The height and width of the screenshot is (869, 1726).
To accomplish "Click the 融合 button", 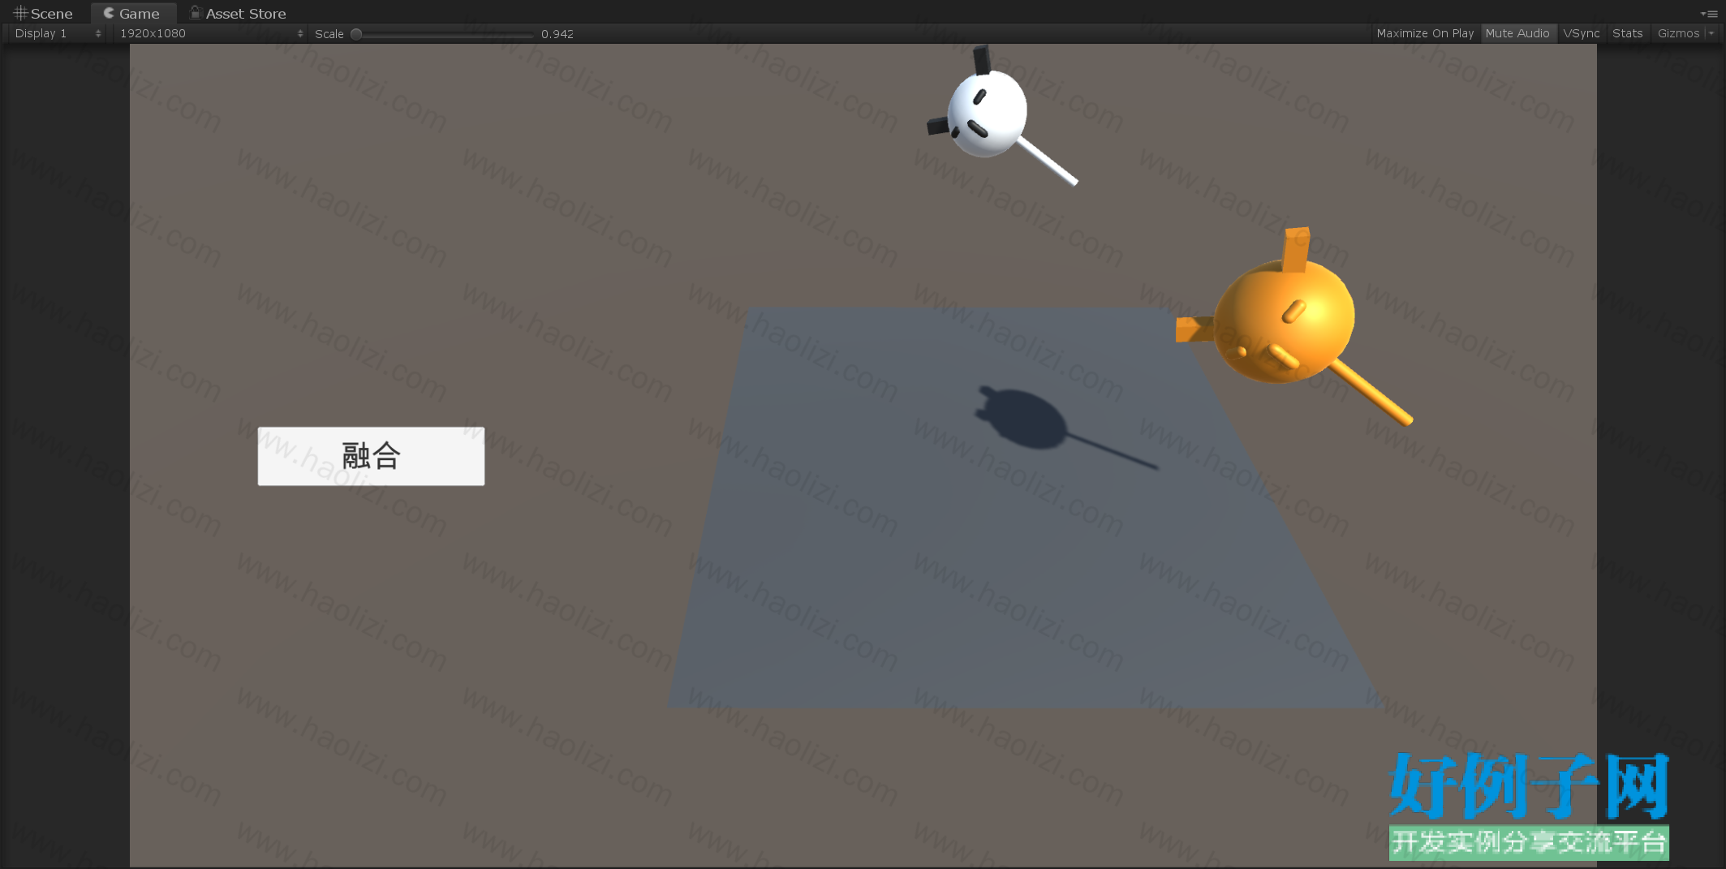I will tap(371, 456).
